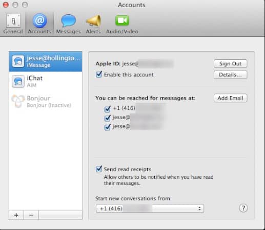
Task: Disable Send read receipts checkbox
Action: point(99,169)
